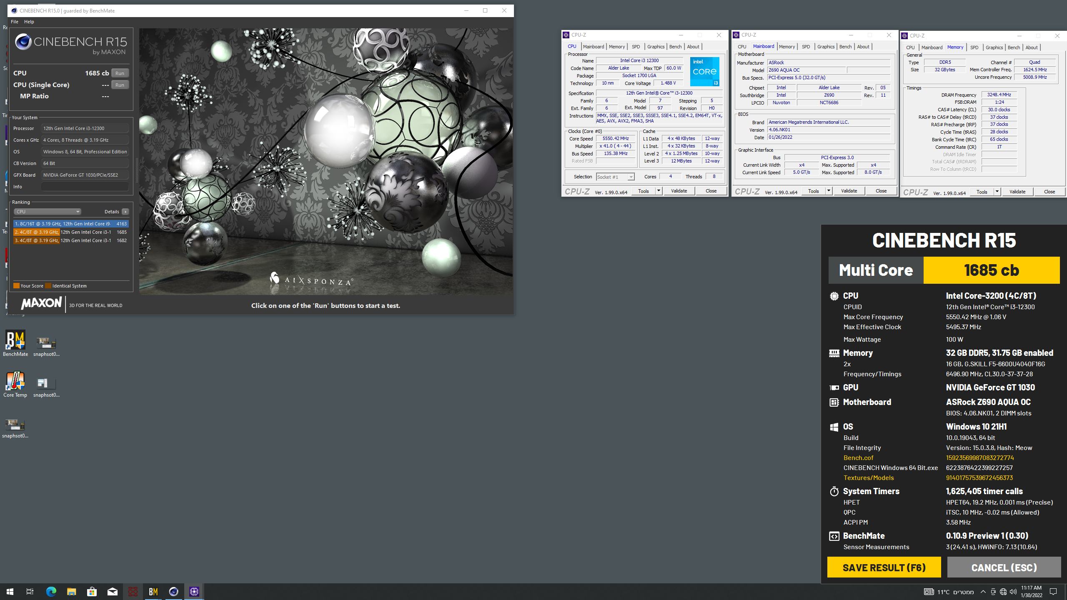Open volume control tray icon
Screen dimensions: 1067x600
[x=1013, y=592]
